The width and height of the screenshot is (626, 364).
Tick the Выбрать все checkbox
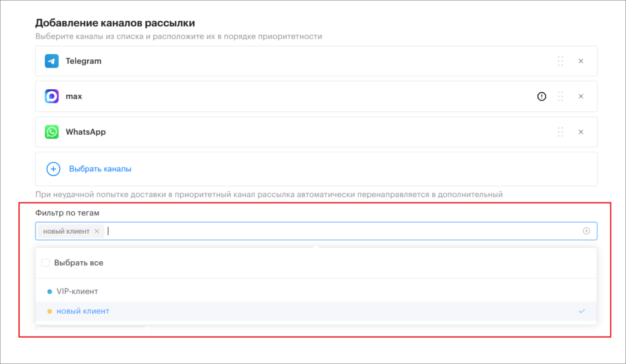45,263
